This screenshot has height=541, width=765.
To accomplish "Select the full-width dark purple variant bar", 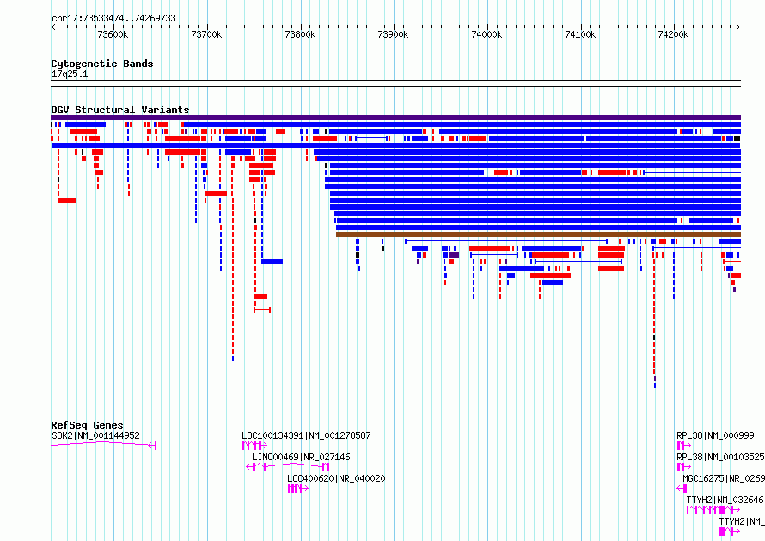I will coord(395,118).
